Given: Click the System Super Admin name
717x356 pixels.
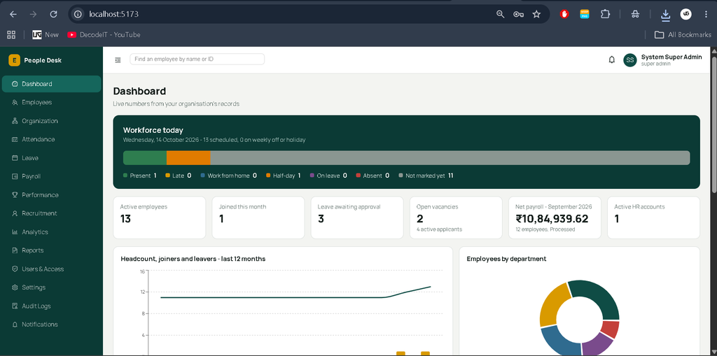Looking at the screenshot, I should (671, 57).
